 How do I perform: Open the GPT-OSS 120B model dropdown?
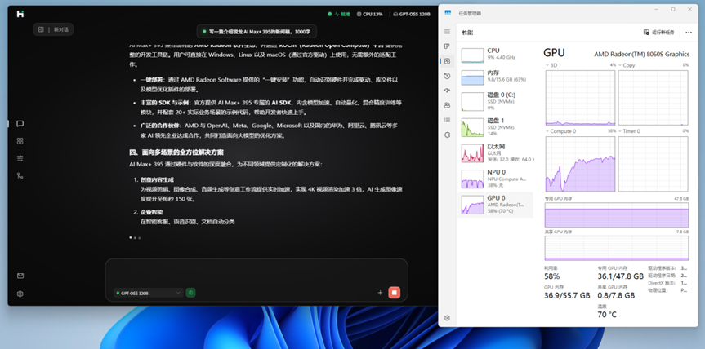149,293
